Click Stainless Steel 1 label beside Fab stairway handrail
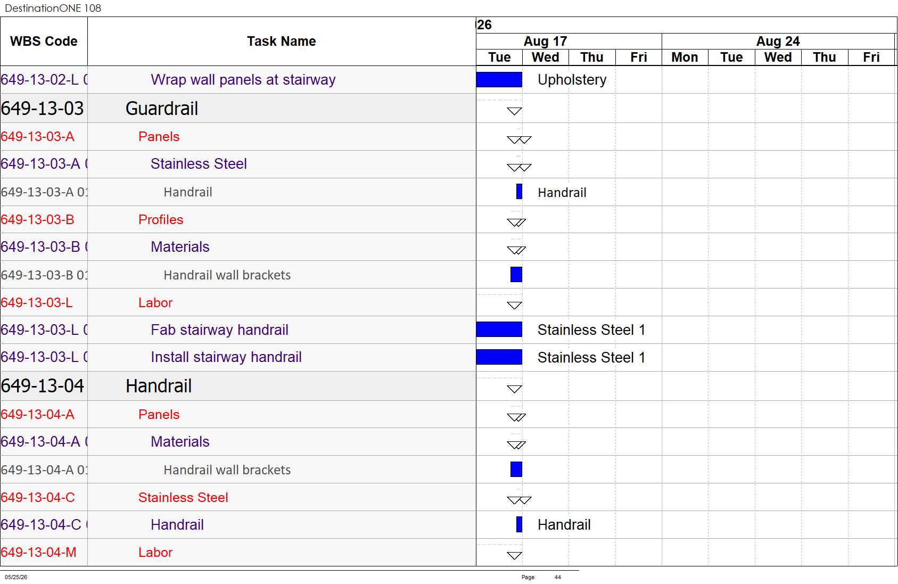The width and height of the screenshot is (898, 584). click(591, 330)
